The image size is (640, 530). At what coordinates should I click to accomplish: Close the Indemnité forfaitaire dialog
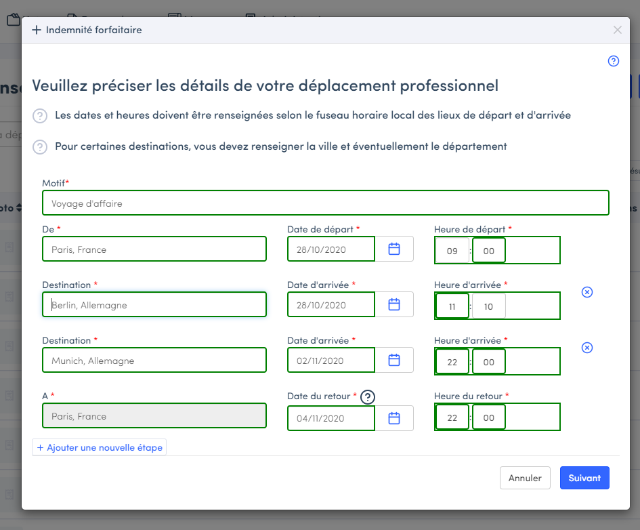617,30
